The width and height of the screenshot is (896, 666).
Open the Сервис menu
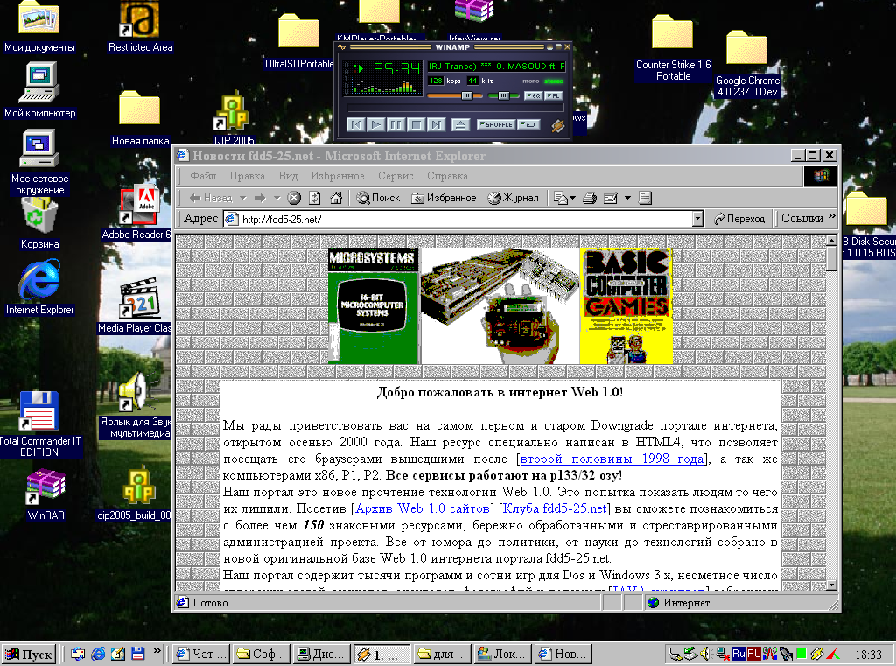click(x=395, y=176)
